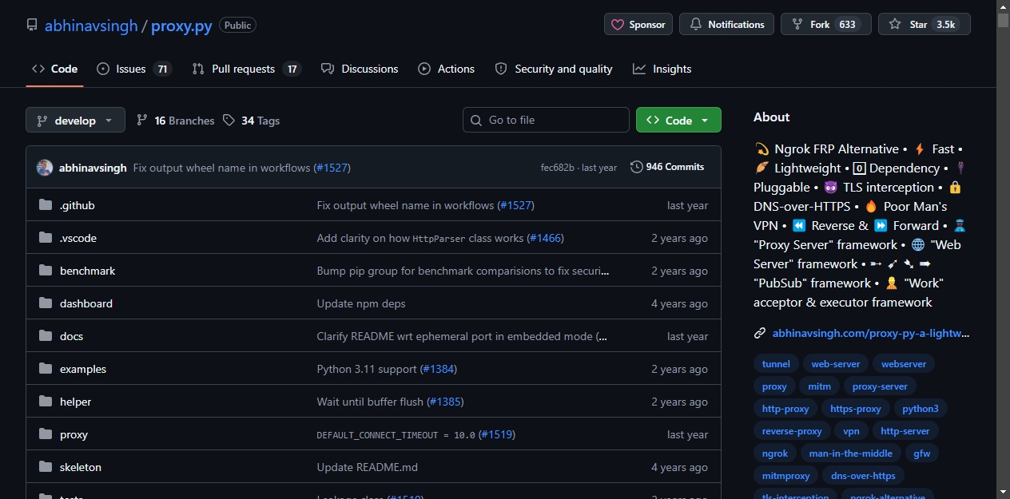Image resolution: width=1010 pixels, height=499 pixels.
Task: Click the folder icon for dashboard
Action: point(45,303)
